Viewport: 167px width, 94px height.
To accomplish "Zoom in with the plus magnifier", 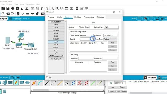I will (x=52, y=8).
